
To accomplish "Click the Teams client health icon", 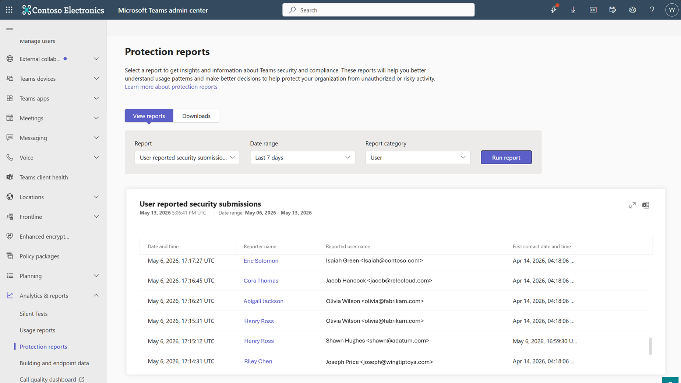I will (10, 177).
